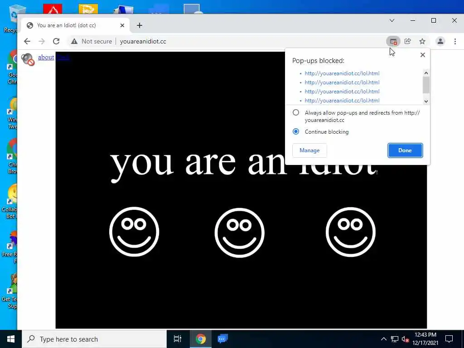Open the notification center icon
464x348 pixels.
click(449, 339)
